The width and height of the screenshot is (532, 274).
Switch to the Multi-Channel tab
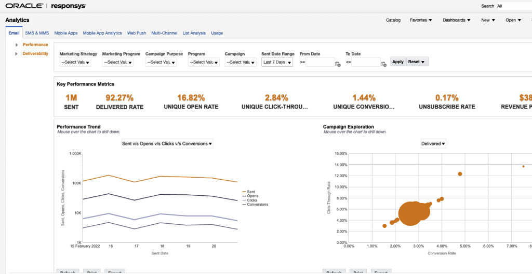click(x=164, y=33)
